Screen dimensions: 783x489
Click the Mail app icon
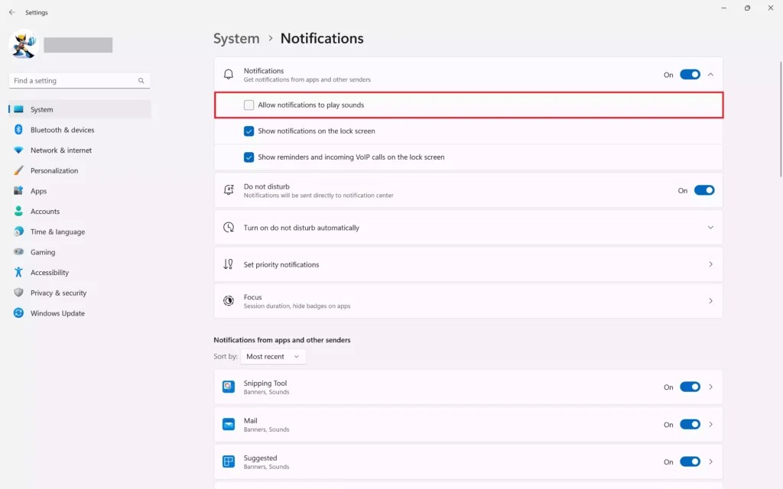click(227, 424)
